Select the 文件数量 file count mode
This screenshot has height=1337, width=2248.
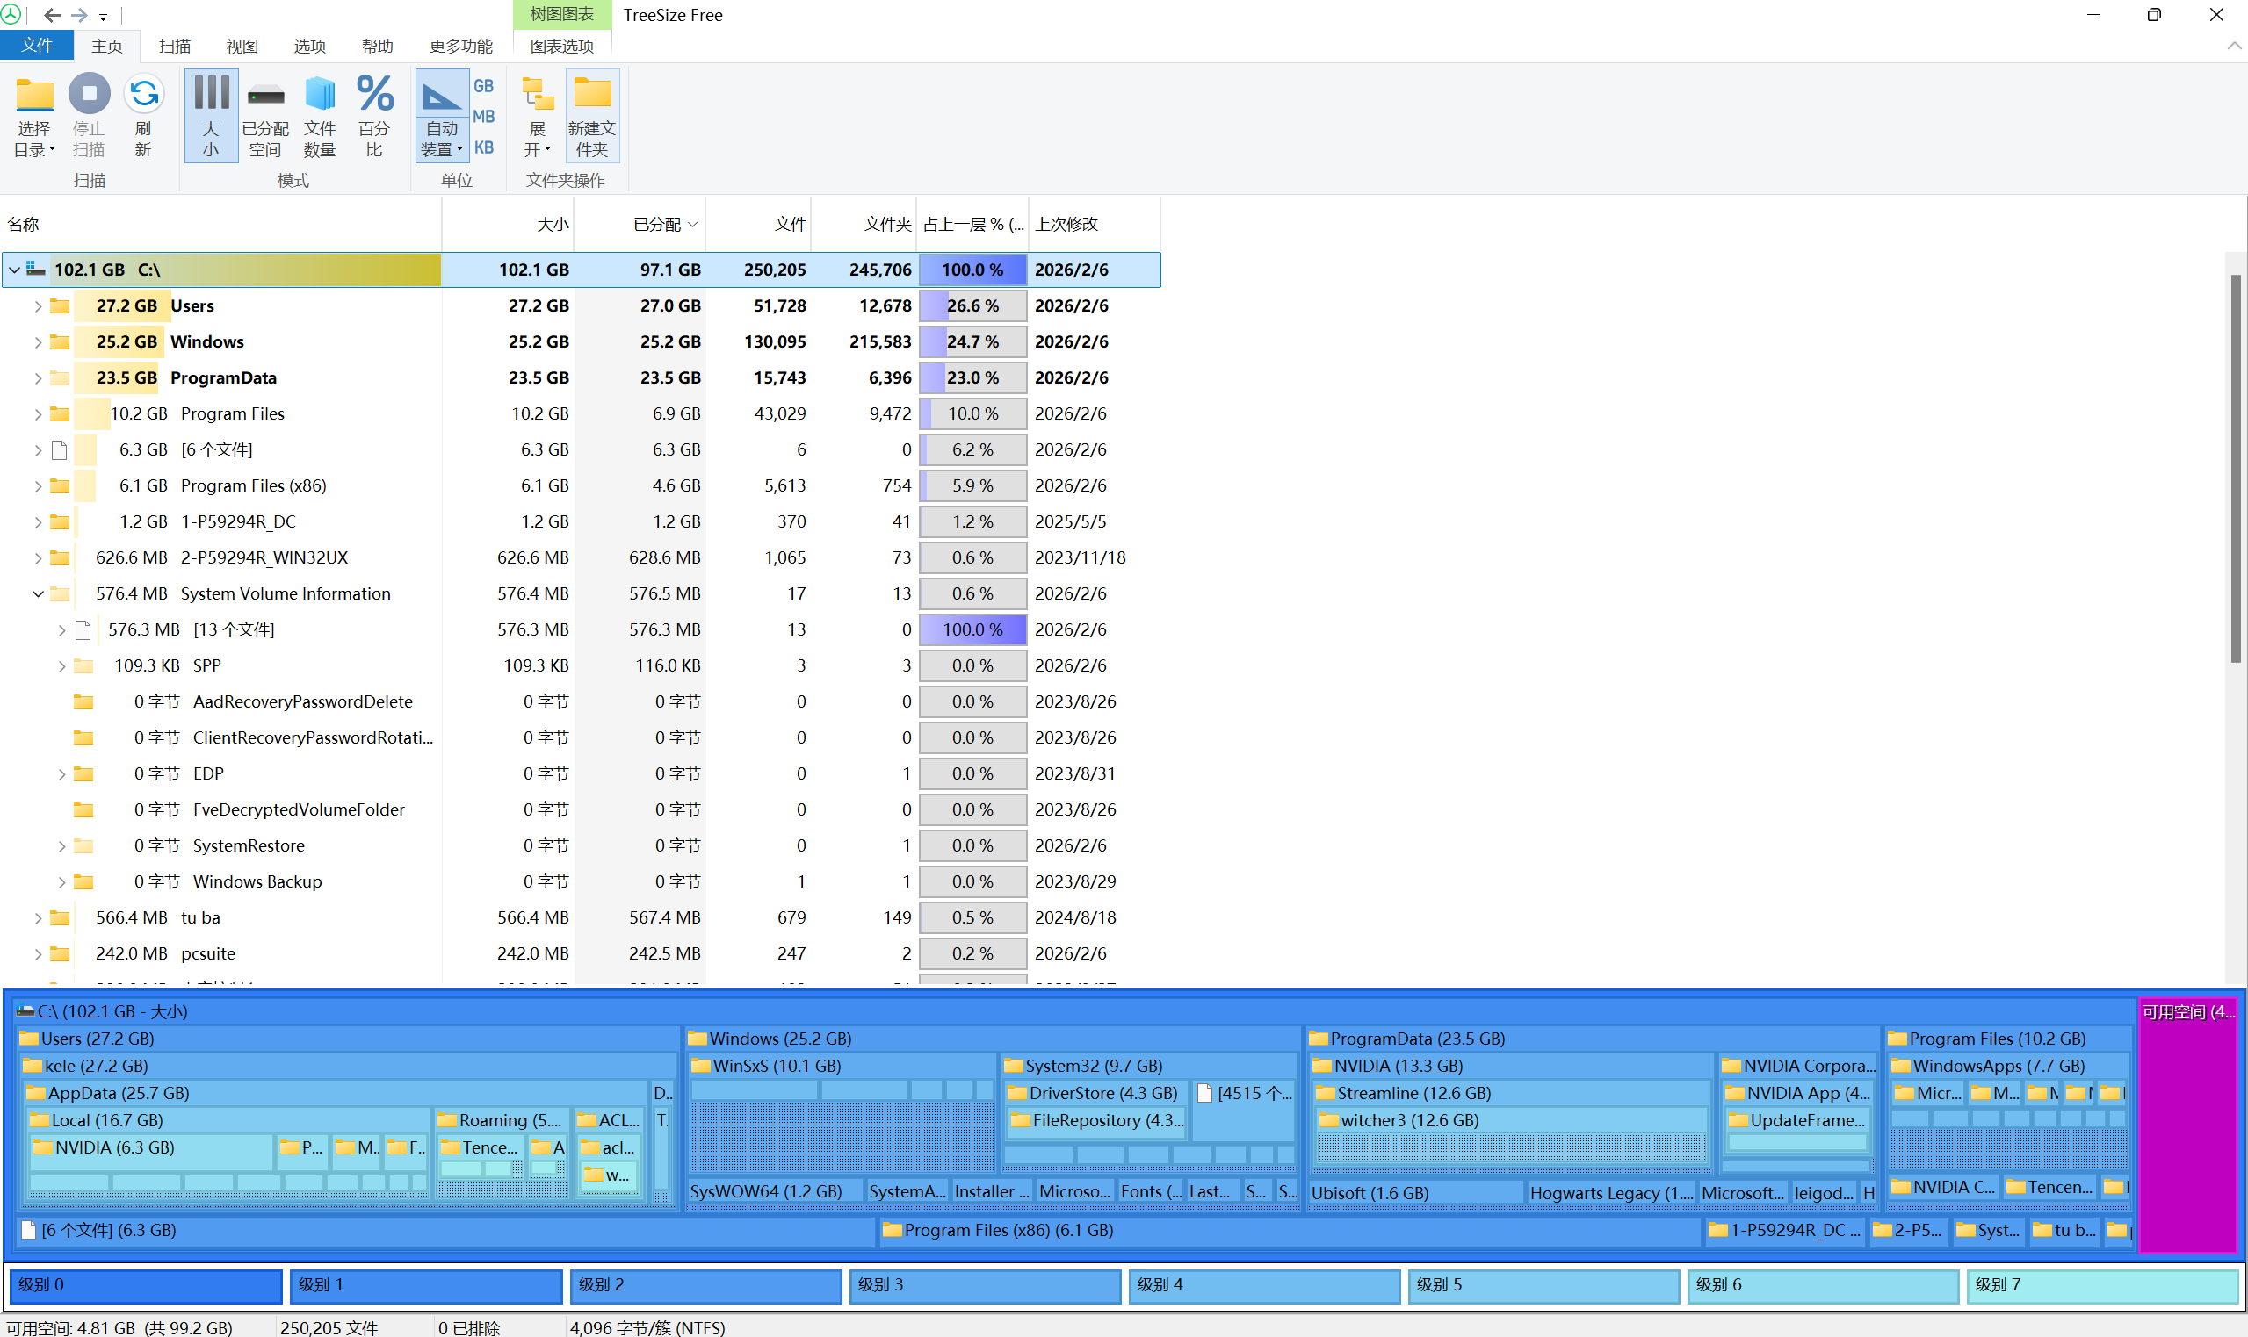tap(319, 96)
